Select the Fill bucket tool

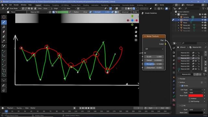[x=4, y=27]
